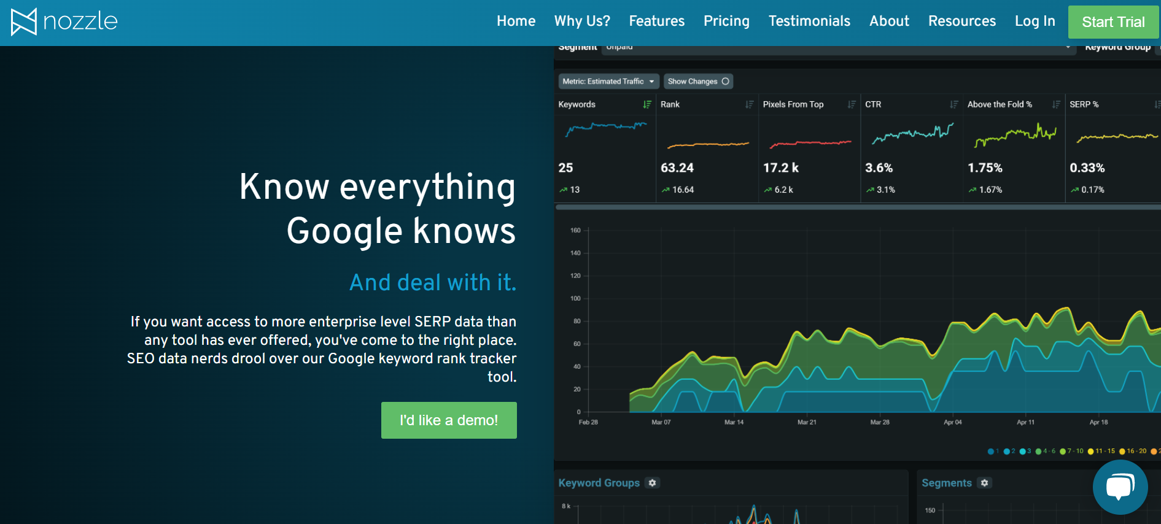The width and height of the screenshot is (1161, 524).
Task: Open the live chat bubble
Action: (x=1120, y=487)
